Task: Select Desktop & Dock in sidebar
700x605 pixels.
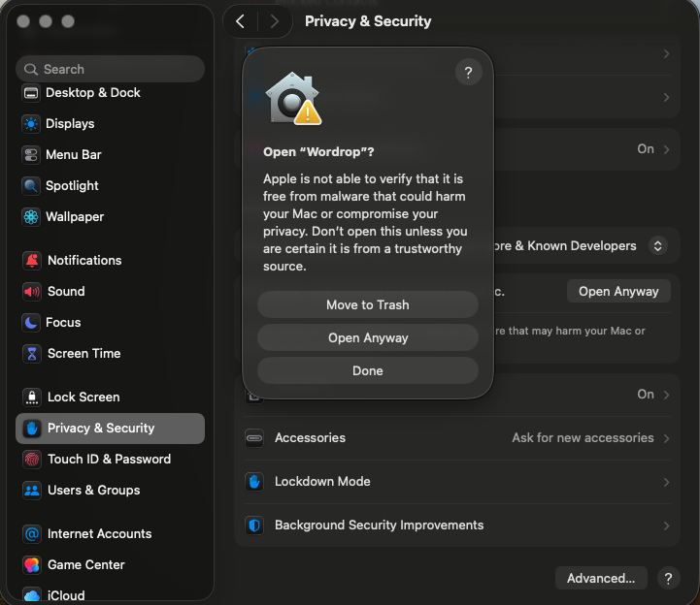Action: tap(111, 93)
